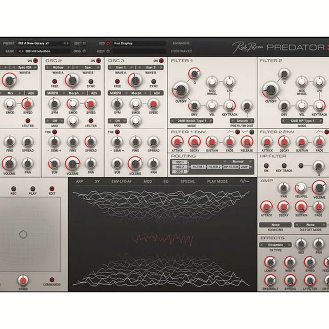
Task: Click the XY pad position circle
Action: pyautogui.click(x=23, y=234)
